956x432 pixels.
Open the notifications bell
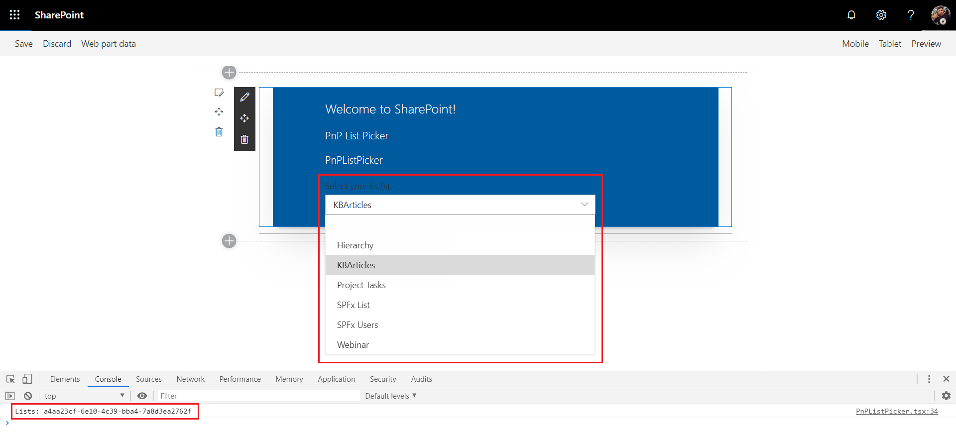(x=851, y=15)
